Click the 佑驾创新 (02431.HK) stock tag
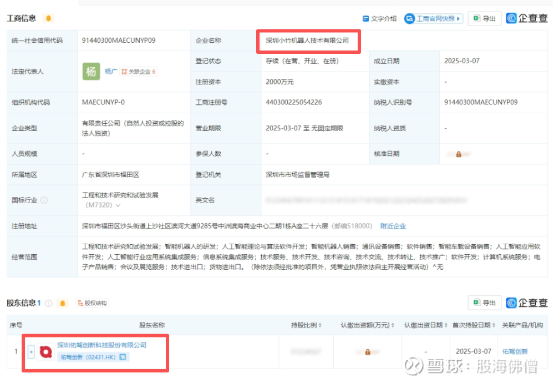The width and height of the screenshot is (554, 383). (93, 357)
